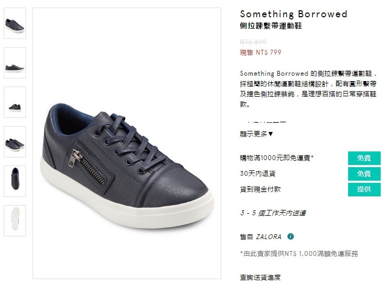Click the 免費 button beside free shipping
Image resolution: width=385 pixels, height=284 pixels.
pos(364,158)
